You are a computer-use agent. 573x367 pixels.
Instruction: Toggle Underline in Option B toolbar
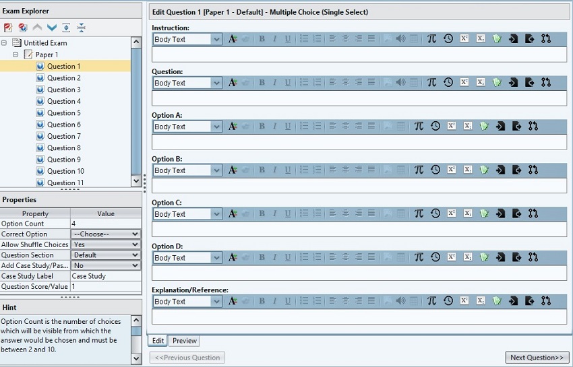coord(288,170)
